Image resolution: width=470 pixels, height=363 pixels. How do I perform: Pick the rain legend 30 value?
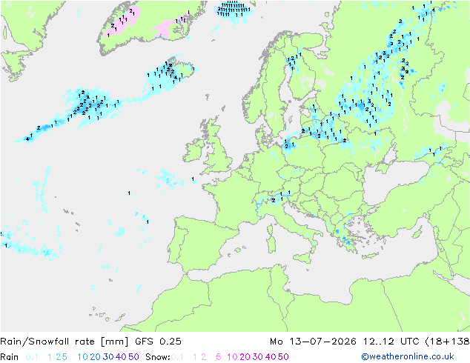[108, 357]
